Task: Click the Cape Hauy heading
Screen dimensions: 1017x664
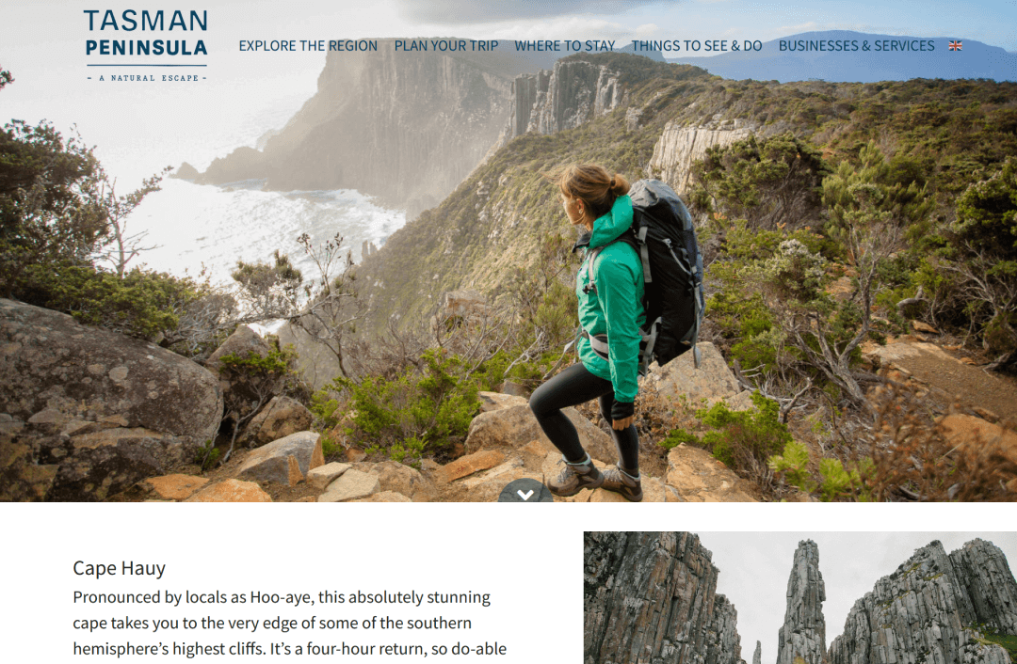Action: tap(120, 568)
